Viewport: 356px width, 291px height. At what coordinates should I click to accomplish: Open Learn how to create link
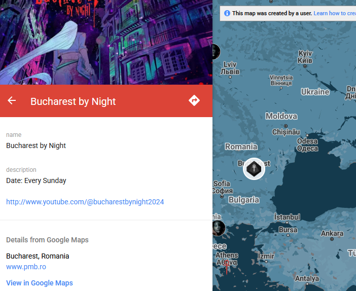pyautogui.click(x=335, y=13)
